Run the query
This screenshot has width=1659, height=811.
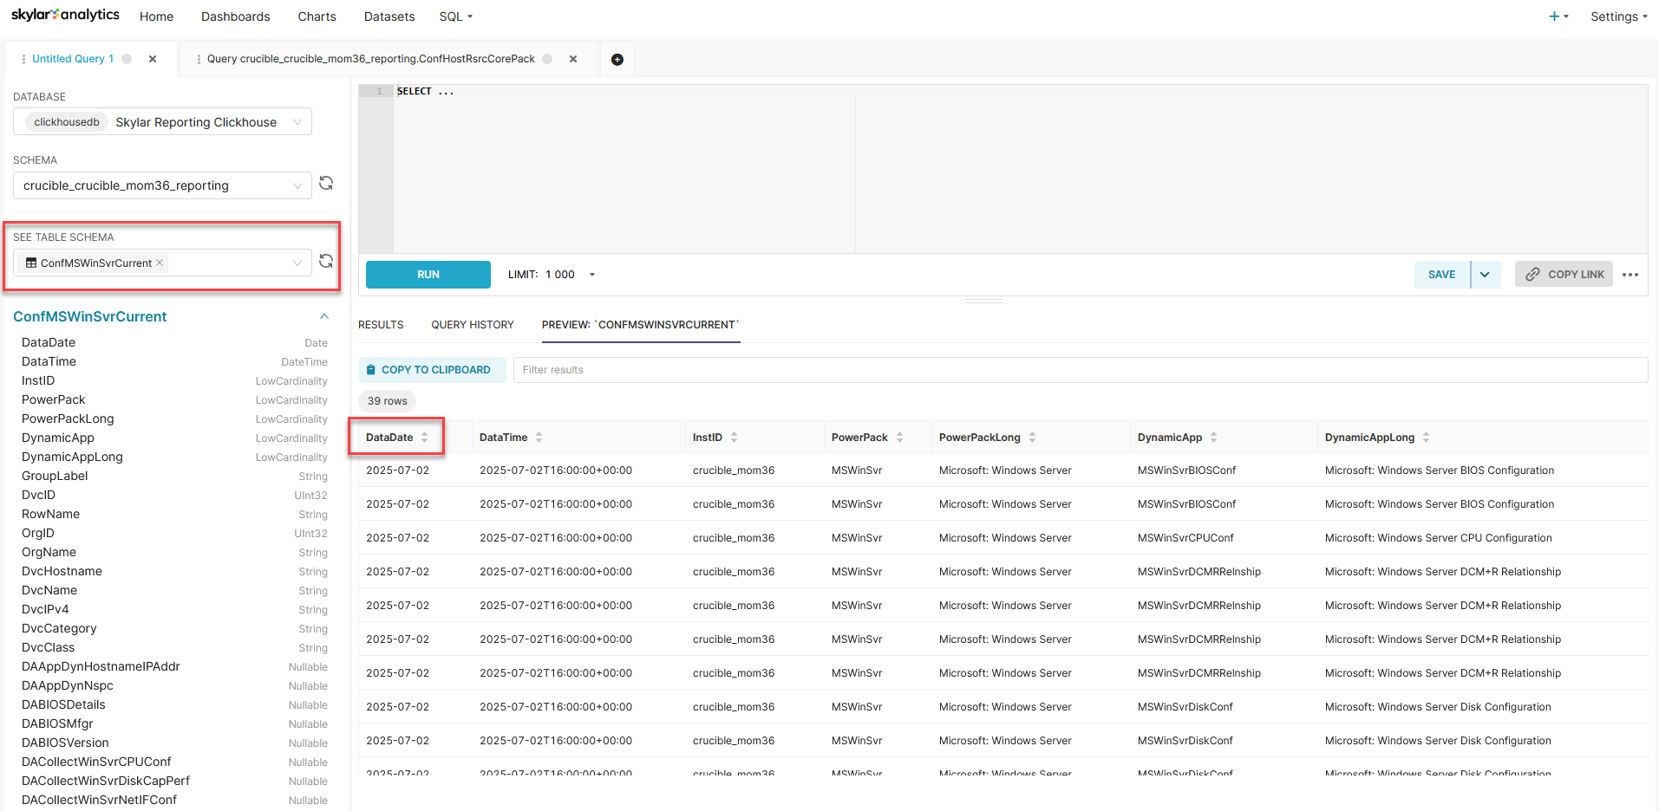tap(428, 275)
